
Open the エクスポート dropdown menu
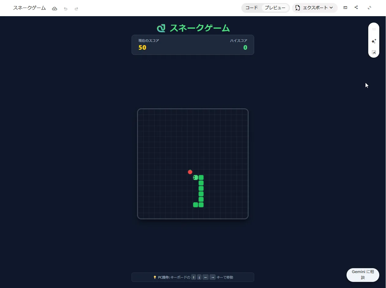[x=315, y=8]
